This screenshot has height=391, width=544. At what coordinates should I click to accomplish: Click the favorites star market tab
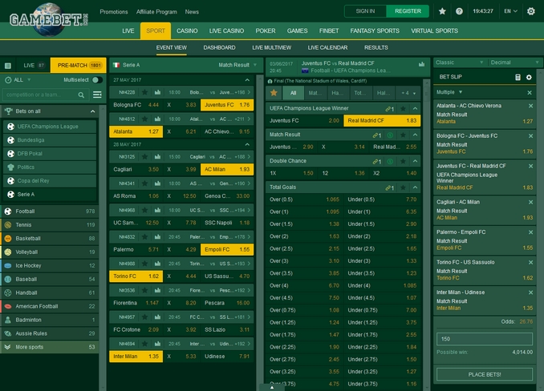pos(274,93)
